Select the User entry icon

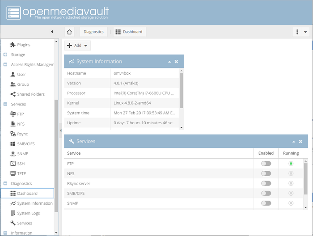tap(13, 75)
